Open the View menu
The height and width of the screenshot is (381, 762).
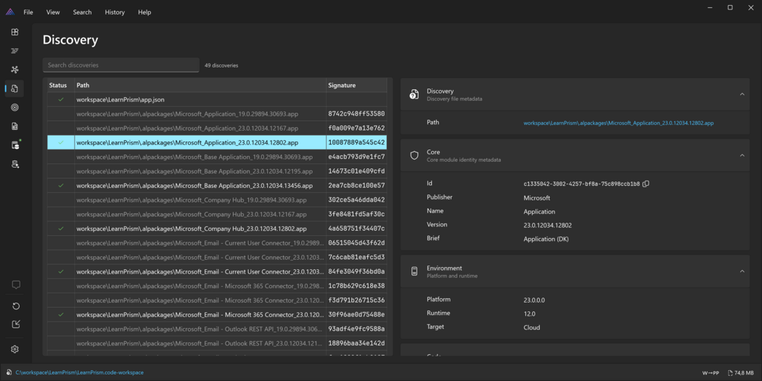[x=53, y=12]
